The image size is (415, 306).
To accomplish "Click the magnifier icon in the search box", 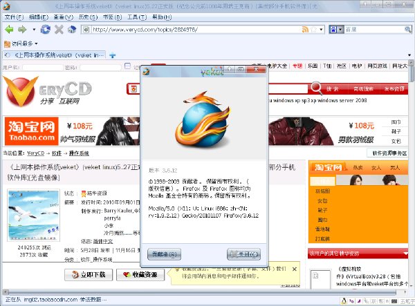I will (408, 29).
